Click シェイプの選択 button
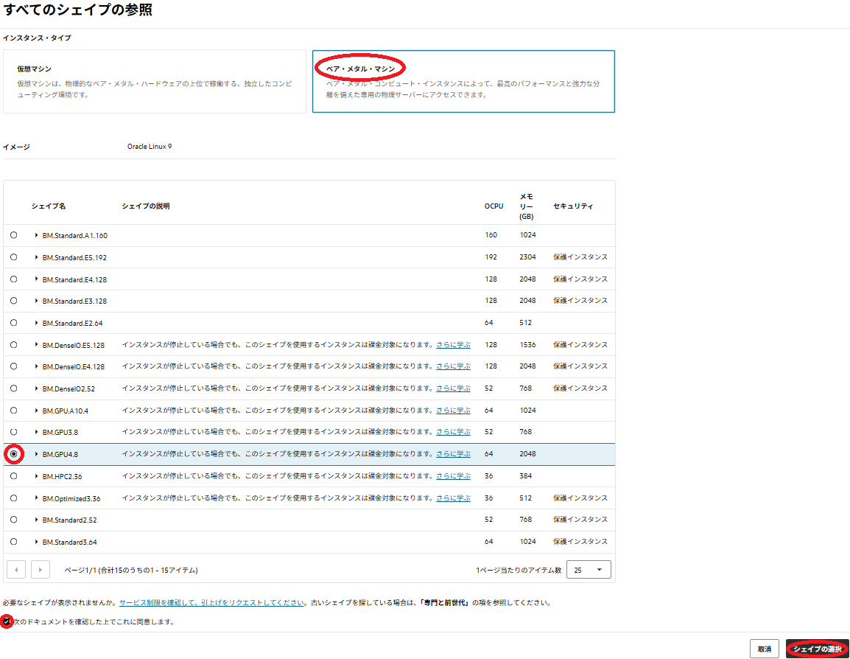This screenshot has height=659, width=850. pyautogui.click(x=817, y=649)
